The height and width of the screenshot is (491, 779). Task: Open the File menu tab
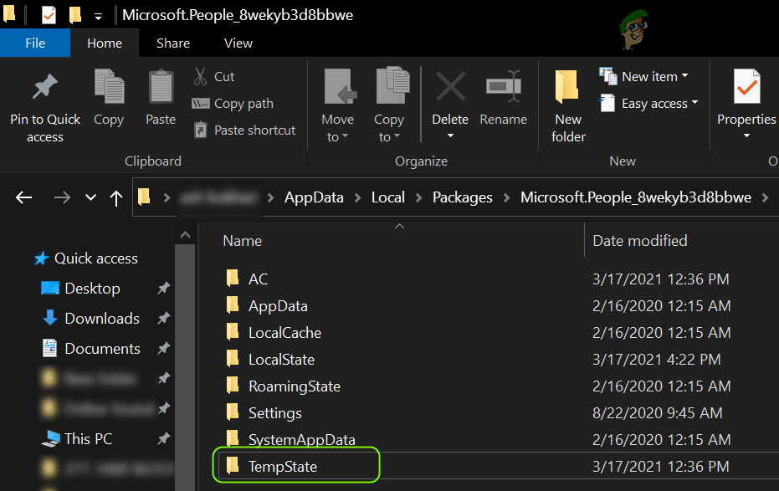(x=35, y=43)
